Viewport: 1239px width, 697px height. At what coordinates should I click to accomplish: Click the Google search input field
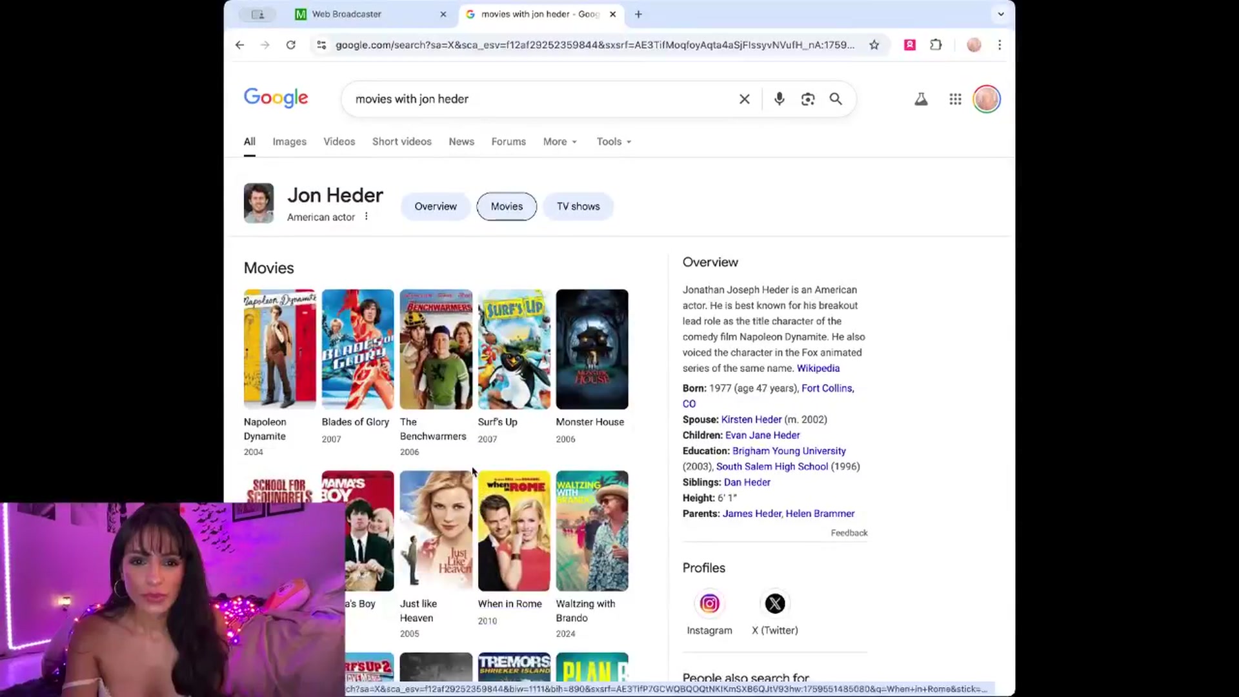click(542, 99)
